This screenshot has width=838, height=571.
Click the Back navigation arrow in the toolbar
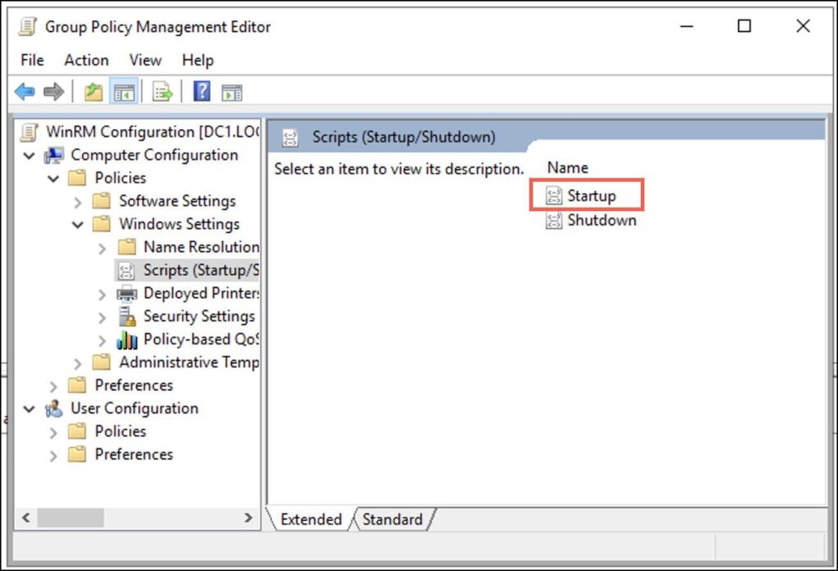tap(25, 91)
